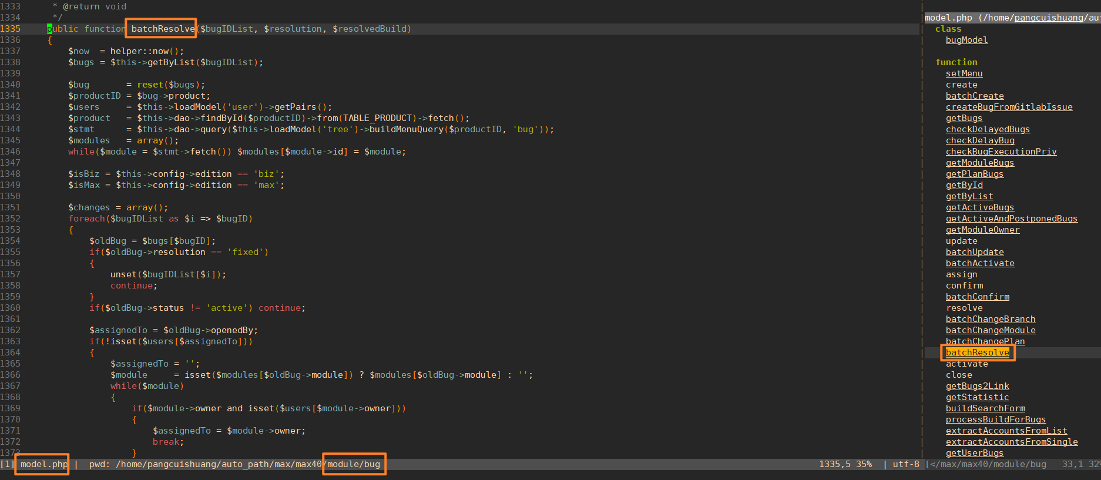This screenshot has height=480, width=1101.
Task: Select getActiveAndPostponedBugs in tag list
Action: pos(1011,219)
